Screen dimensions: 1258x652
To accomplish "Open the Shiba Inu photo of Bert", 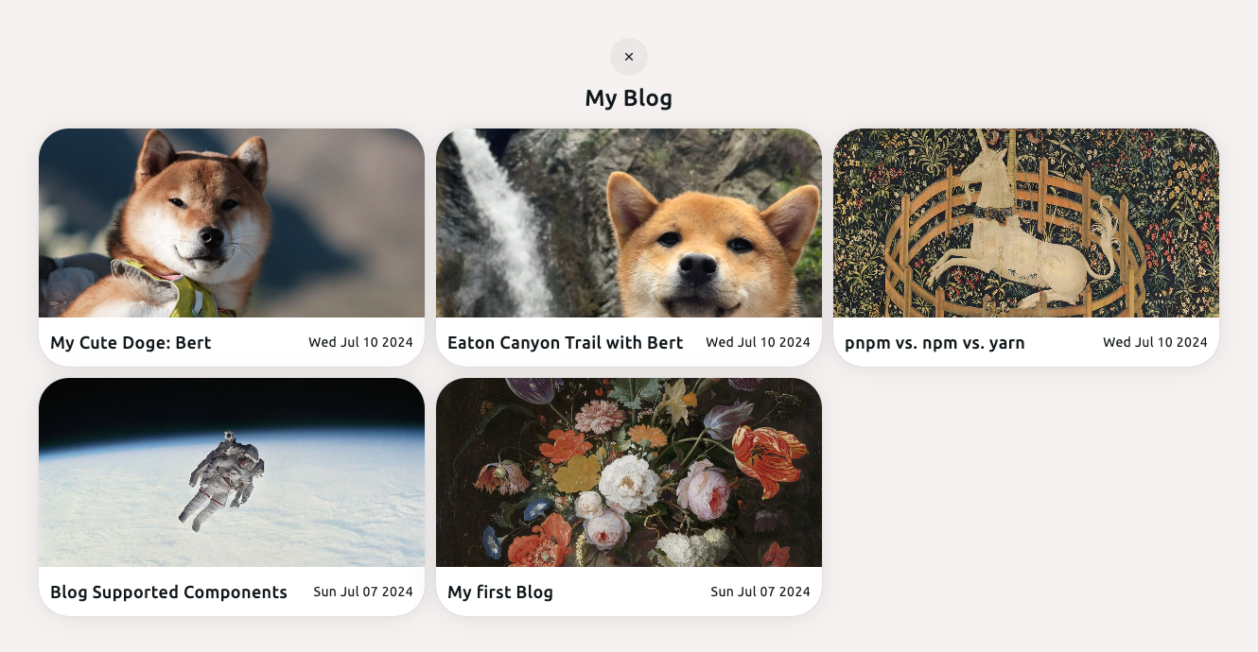I will pyautogui.click(x=232, y=223).
